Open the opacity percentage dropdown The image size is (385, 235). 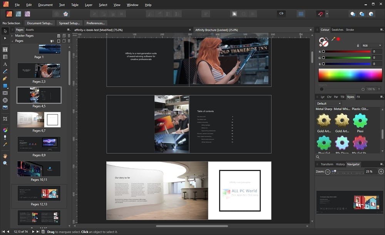pyautogui.click(x=379, y=89)
